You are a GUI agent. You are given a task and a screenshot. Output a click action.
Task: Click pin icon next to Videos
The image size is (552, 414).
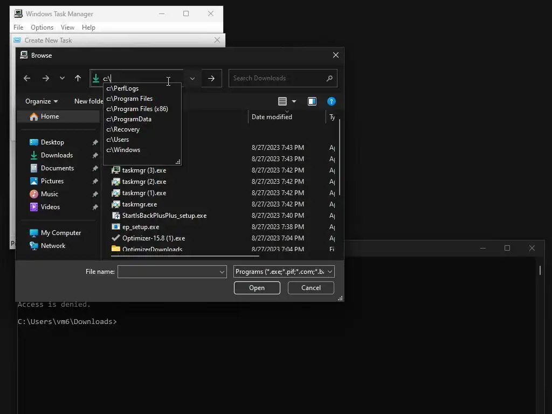pyautogui.click(x=95, y=208)
